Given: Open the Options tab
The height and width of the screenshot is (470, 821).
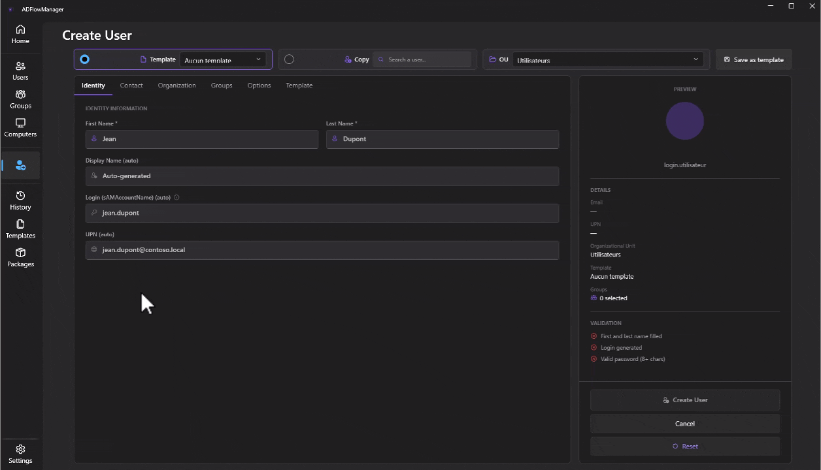Looking at the screenshot, I should (x=259, y=86).
